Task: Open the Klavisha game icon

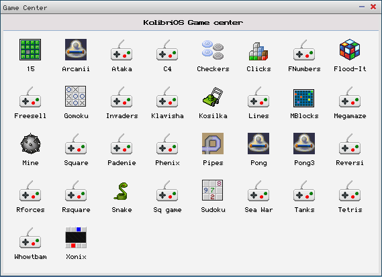Action: click(x=167, y=97)
